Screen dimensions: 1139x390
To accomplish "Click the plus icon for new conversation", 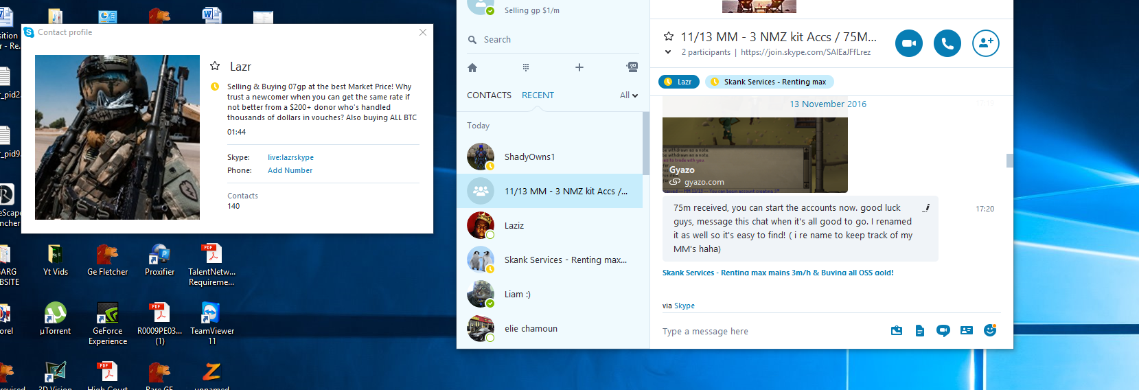I will pos(579,67).
